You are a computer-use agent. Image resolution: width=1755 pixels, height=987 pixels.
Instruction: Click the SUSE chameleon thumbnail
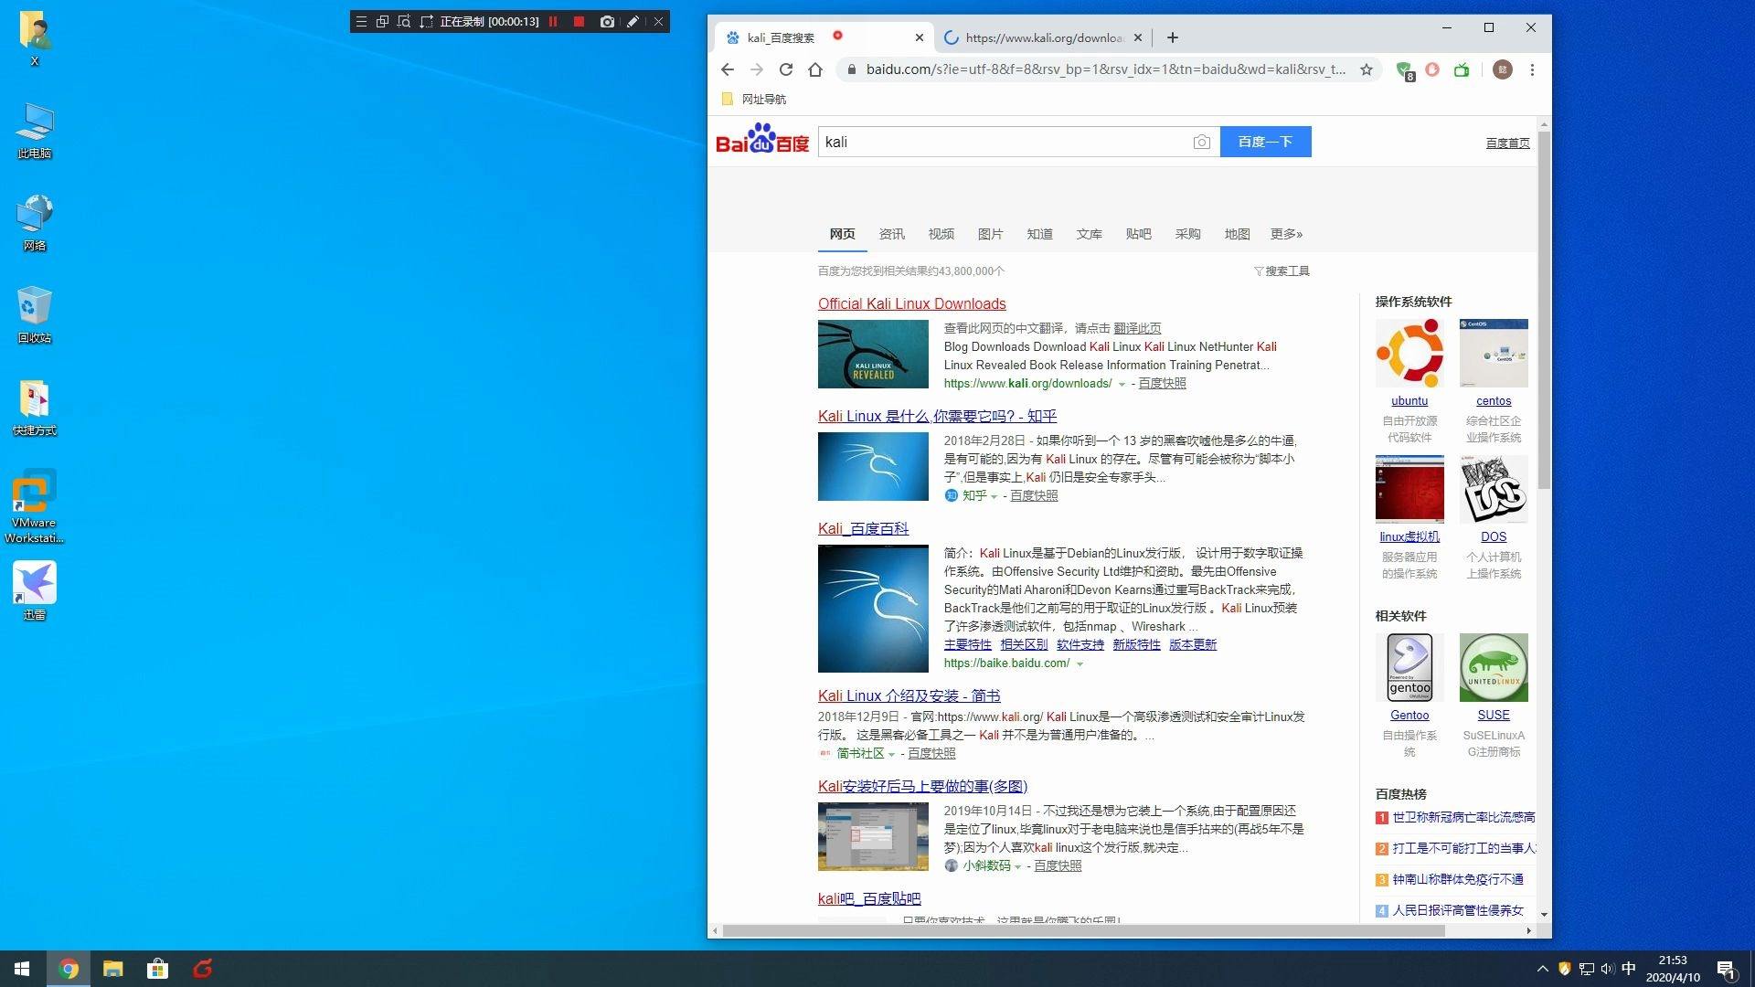click(x=1494, y=667)
